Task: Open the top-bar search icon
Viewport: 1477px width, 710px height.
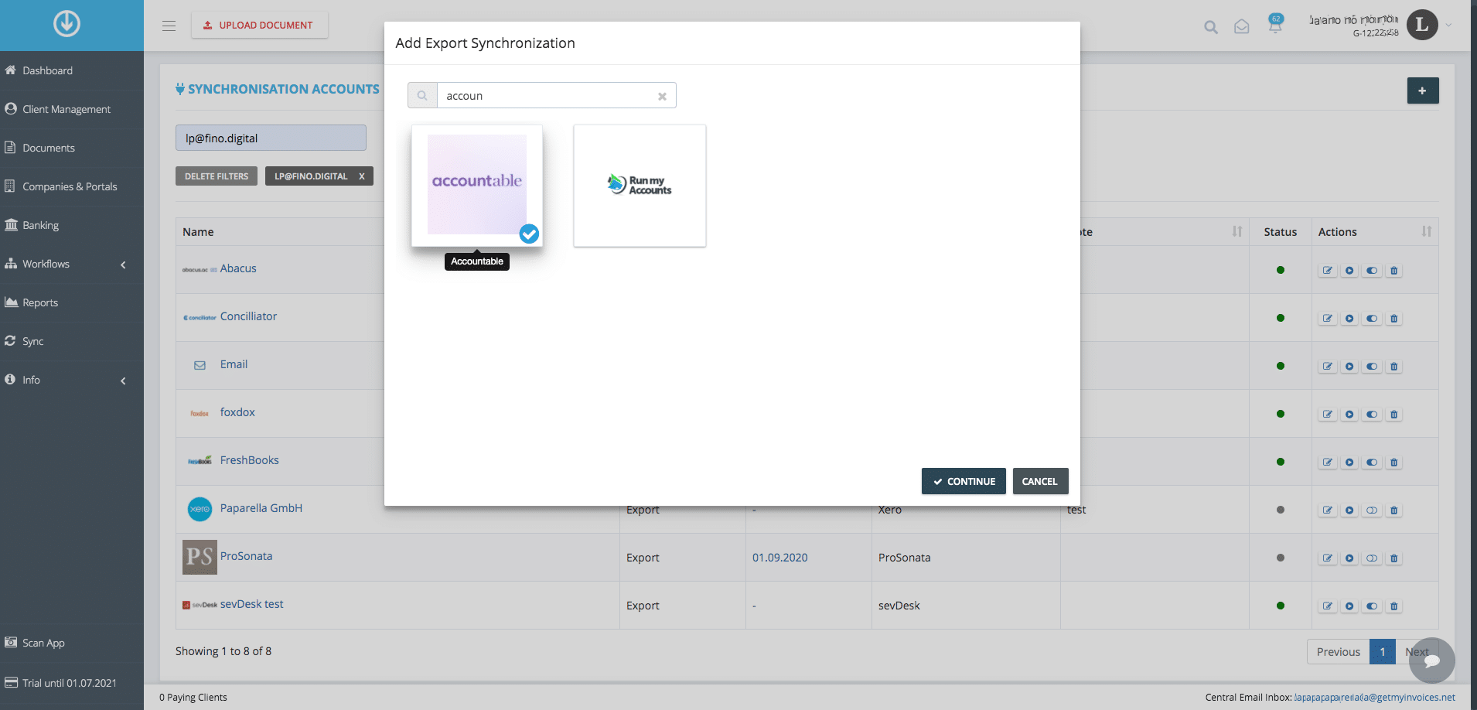Action: coord(1211,27)
